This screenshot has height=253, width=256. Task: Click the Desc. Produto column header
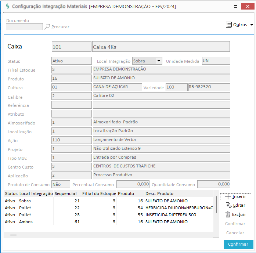(x=159, y=194)
